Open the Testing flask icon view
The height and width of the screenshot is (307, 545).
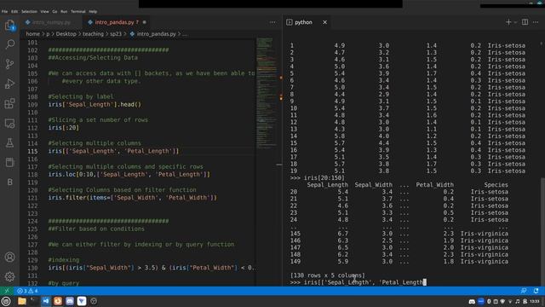[x=9, y=142]
